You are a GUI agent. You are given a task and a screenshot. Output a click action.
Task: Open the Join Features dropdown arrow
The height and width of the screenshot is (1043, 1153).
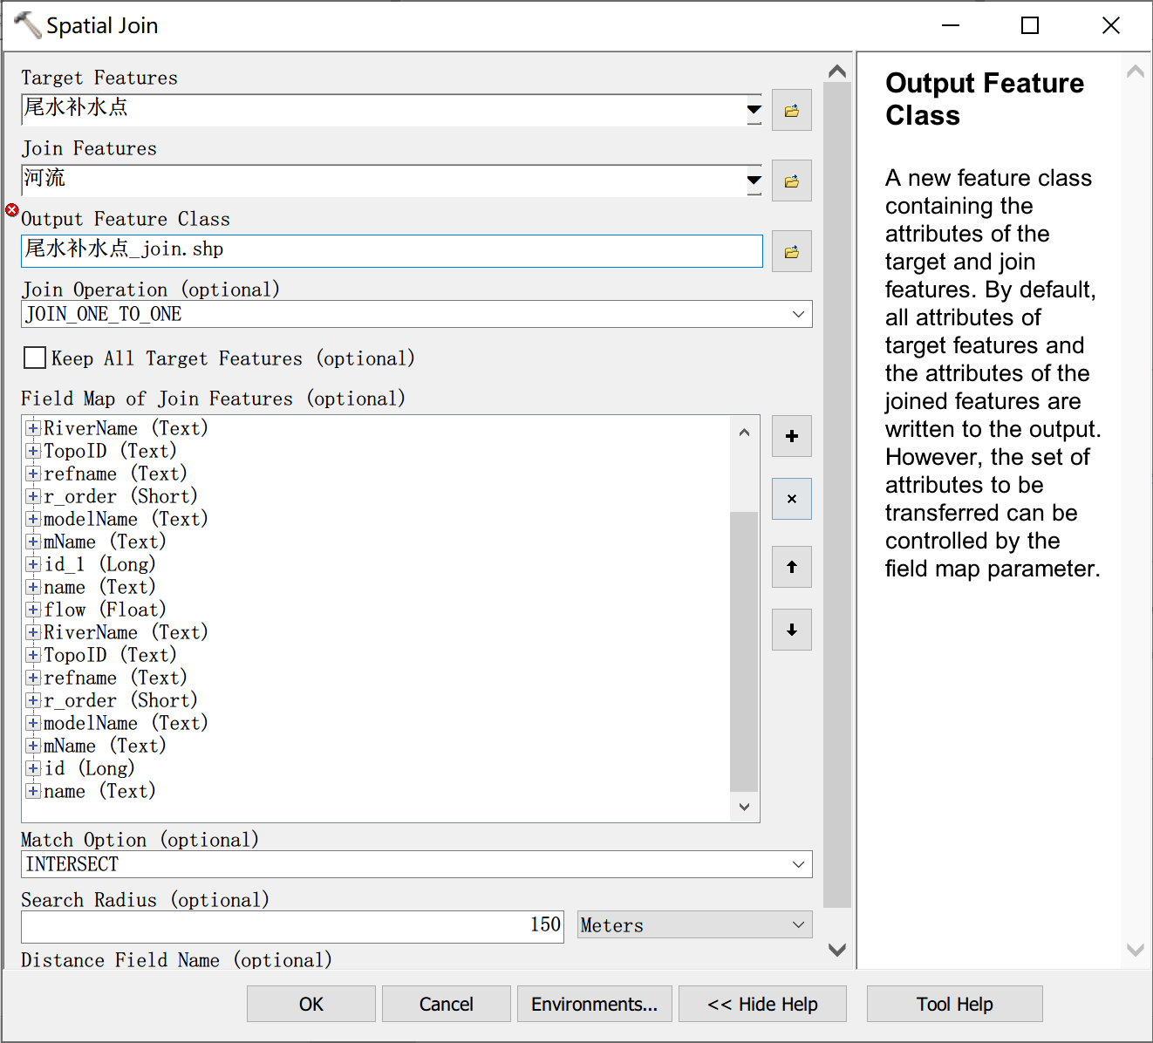754,181
